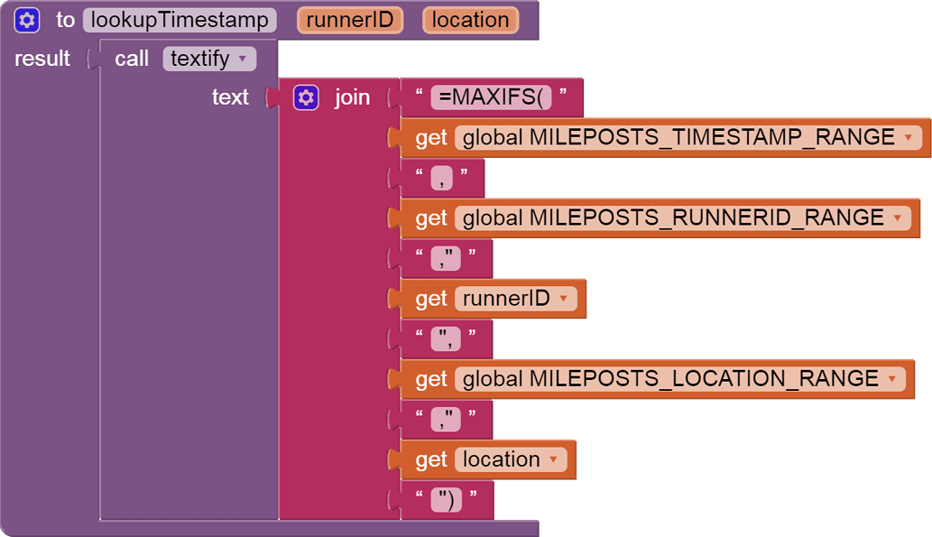Select the call textify block
932x537 pixels.
[132, 59]
